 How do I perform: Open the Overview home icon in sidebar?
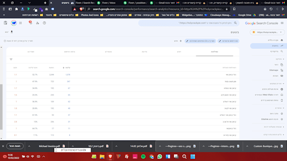[x=282, y=40]
